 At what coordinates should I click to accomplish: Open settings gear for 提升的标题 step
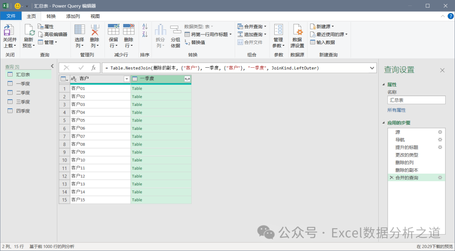pos(440,147)
